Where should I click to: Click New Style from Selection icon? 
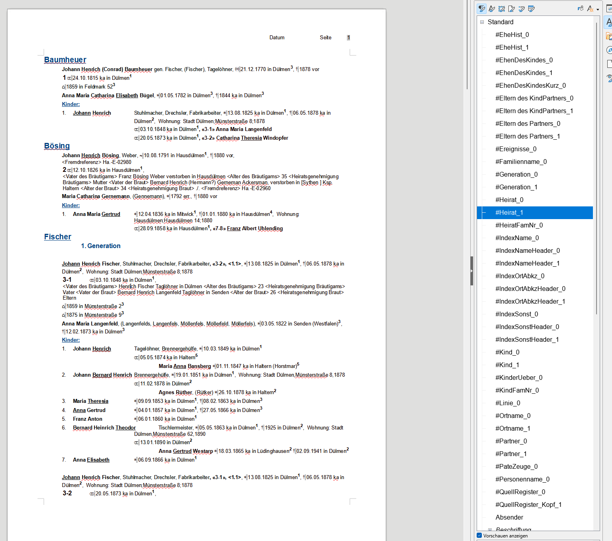[590, 9]
